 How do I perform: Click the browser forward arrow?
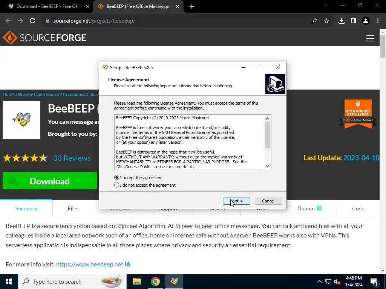[20, 21]
